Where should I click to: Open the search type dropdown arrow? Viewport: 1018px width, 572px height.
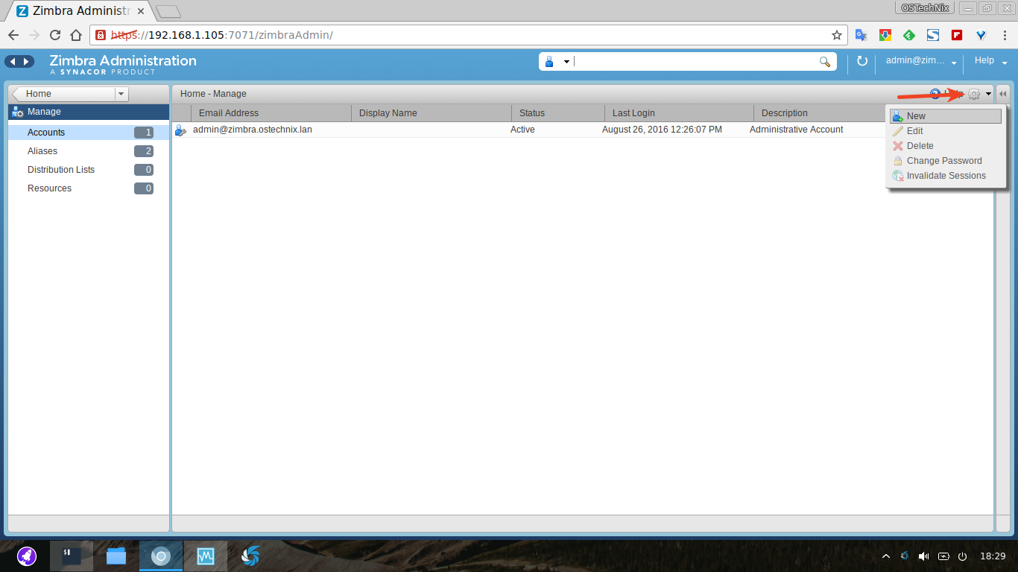tap(566, 62)
